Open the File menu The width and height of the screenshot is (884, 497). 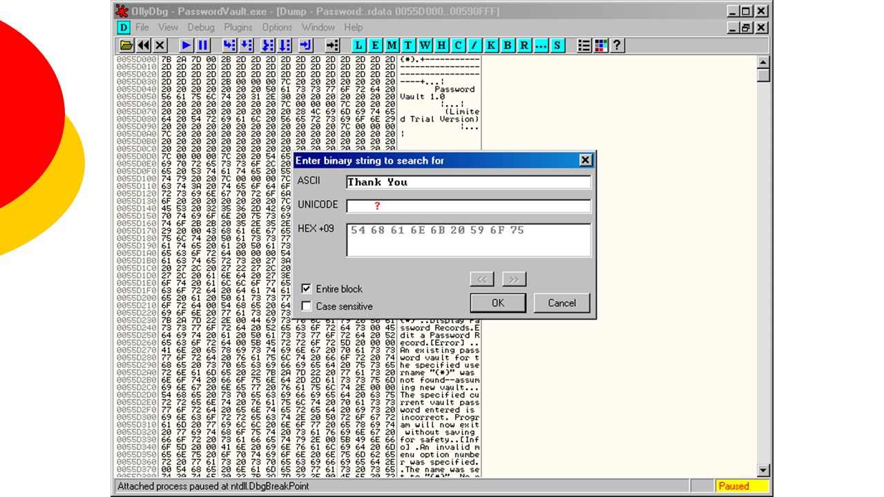click(x=142, y=28)
